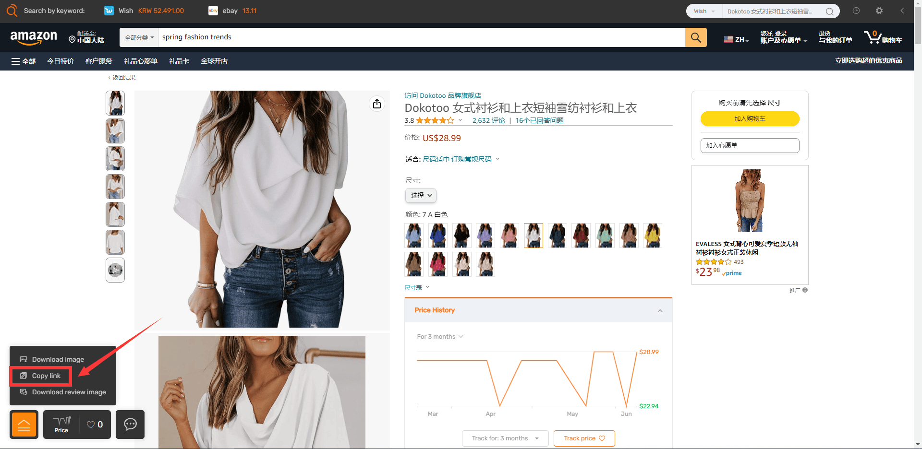Open the history clock icon in top bar
The image size is (922, 449).
pos(856,11)
